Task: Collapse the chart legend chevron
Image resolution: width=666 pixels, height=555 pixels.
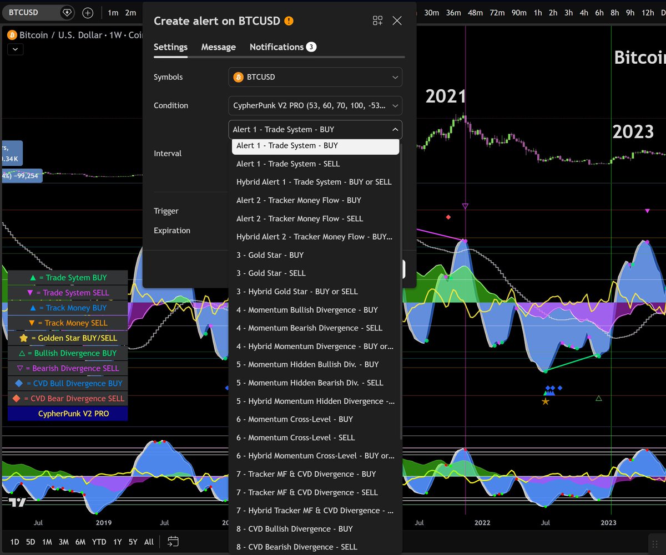Action: pos(15,49)
